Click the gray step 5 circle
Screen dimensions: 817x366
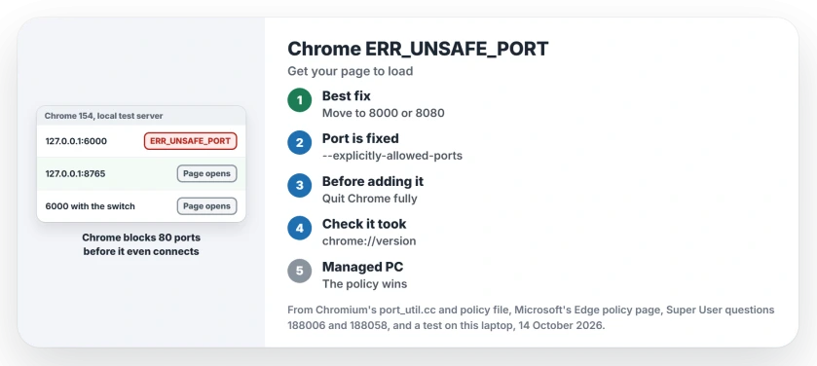(x=300, y=271)
